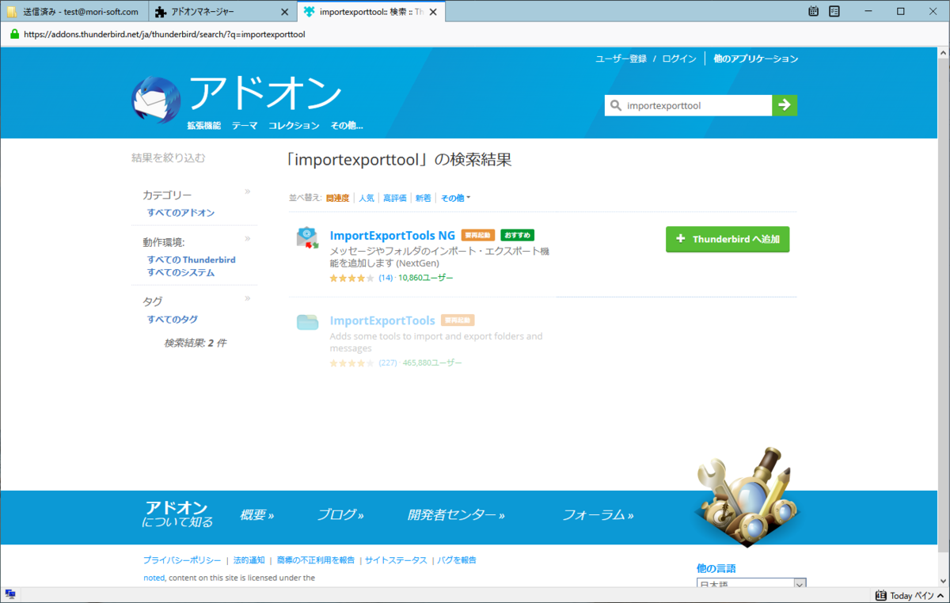
Task: Open ImportExportTools NG title link
Action: (392, 235)
